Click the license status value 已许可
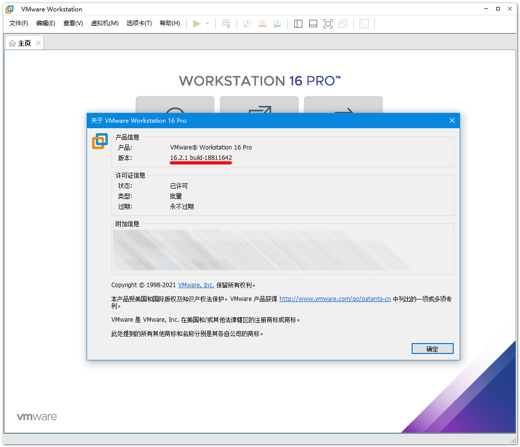This screenshot has width=520, height=447. click(x=179, y=186)
